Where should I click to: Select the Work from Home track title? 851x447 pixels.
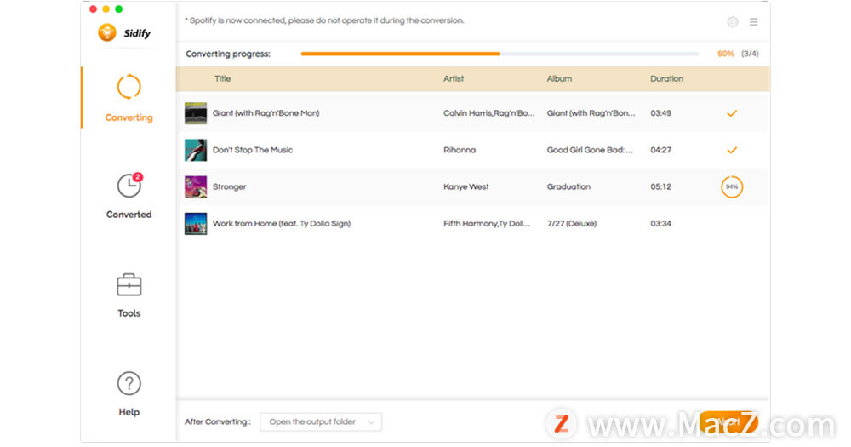pos(281,223)
